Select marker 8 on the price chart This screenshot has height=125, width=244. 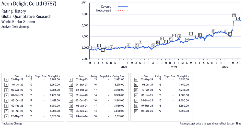point(140,42)
